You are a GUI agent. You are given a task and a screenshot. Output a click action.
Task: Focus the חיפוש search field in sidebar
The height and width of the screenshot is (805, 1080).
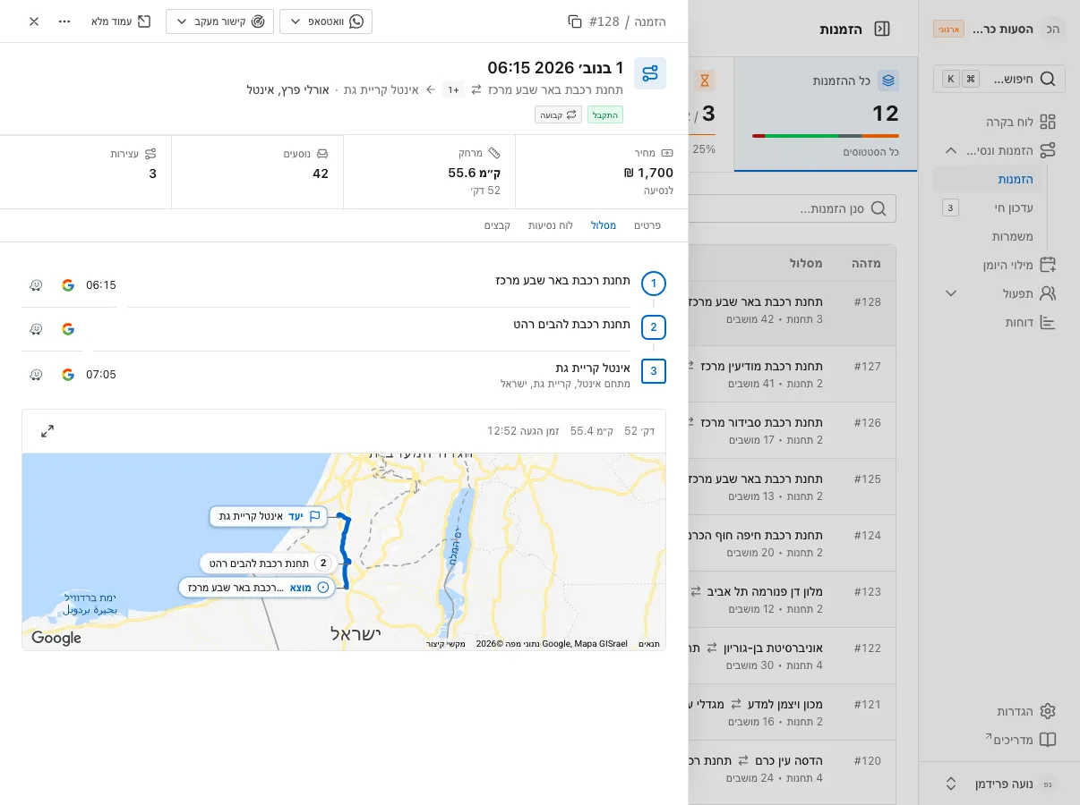tap(999, 79)
